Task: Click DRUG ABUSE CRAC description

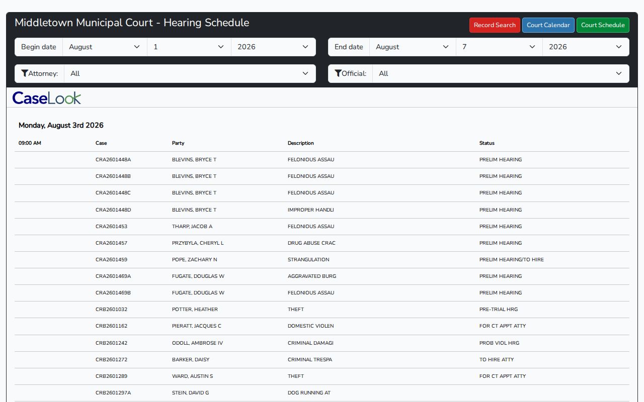Action: point(311,243)
